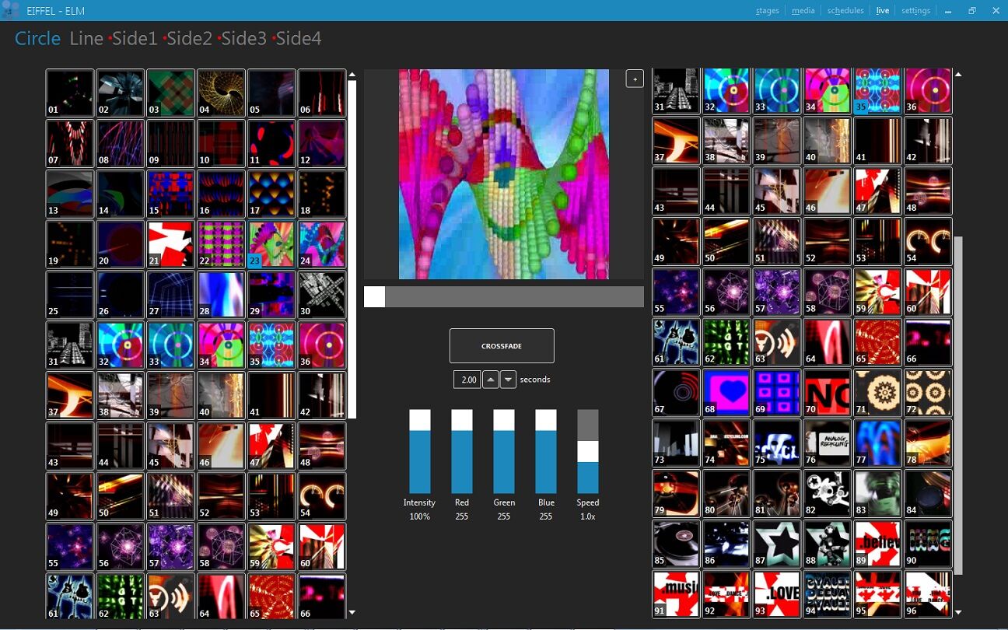The height and width of the screenshot is (630, 1008).
Task: Adjust the Red slider
Action: 462,451
